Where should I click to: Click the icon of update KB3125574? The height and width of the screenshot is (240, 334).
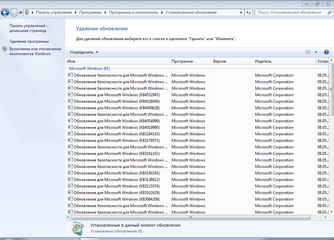pos(70,186)
